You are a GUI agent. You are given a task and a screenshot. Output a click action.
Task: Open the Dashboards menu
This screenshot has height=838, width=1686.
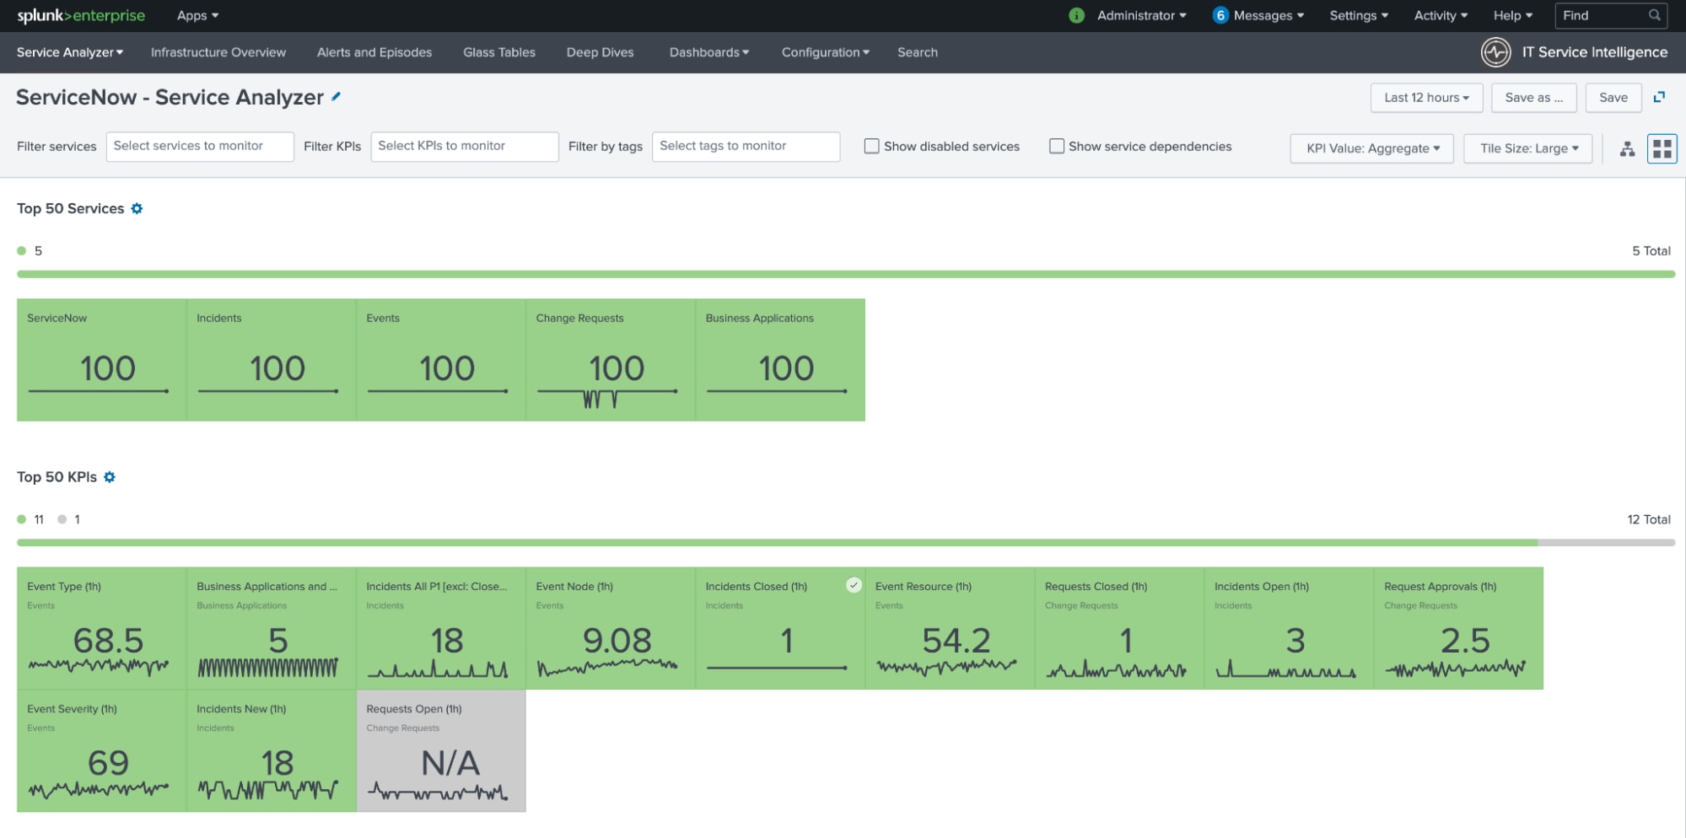[709, 52]
